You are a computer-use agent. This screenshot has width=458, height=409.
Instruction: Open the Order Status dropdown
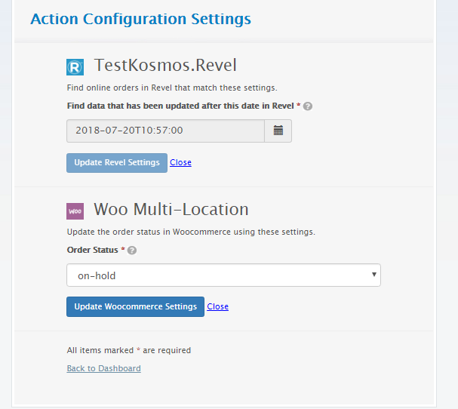[223, 275]
